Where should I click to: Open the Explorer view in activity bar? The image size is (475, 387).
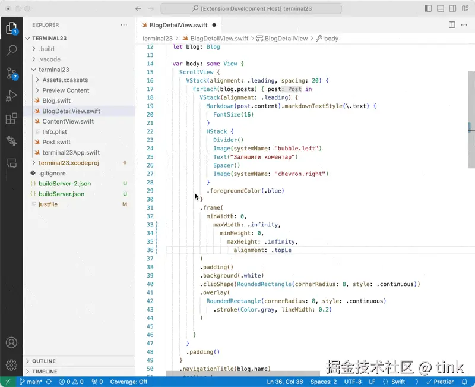point(11,28)
